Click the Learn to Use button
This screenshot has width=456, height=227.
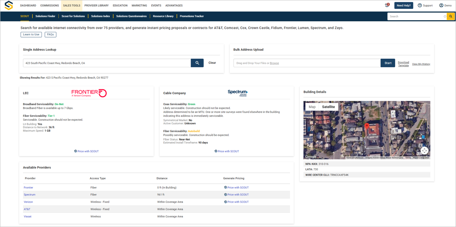pyautogui.click(x=31, y=34)
